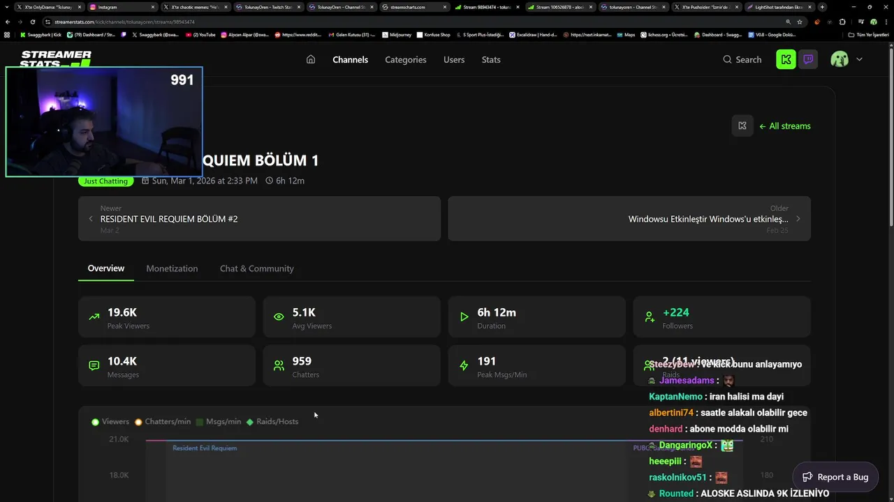Open the Tüm Yer İşaretleri bookmarks folder
This screenshot has height=502, width=894.
click(869, 34)
